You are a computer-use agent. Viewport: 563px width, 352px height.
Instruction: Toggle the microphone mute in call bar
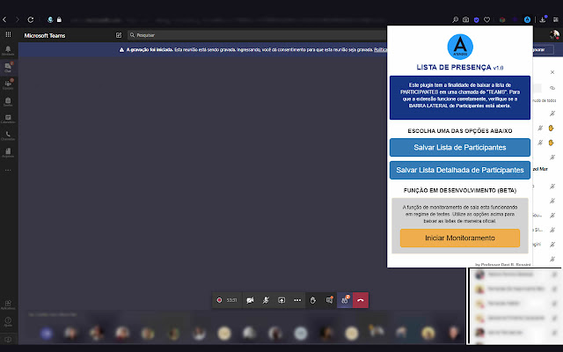266,300
